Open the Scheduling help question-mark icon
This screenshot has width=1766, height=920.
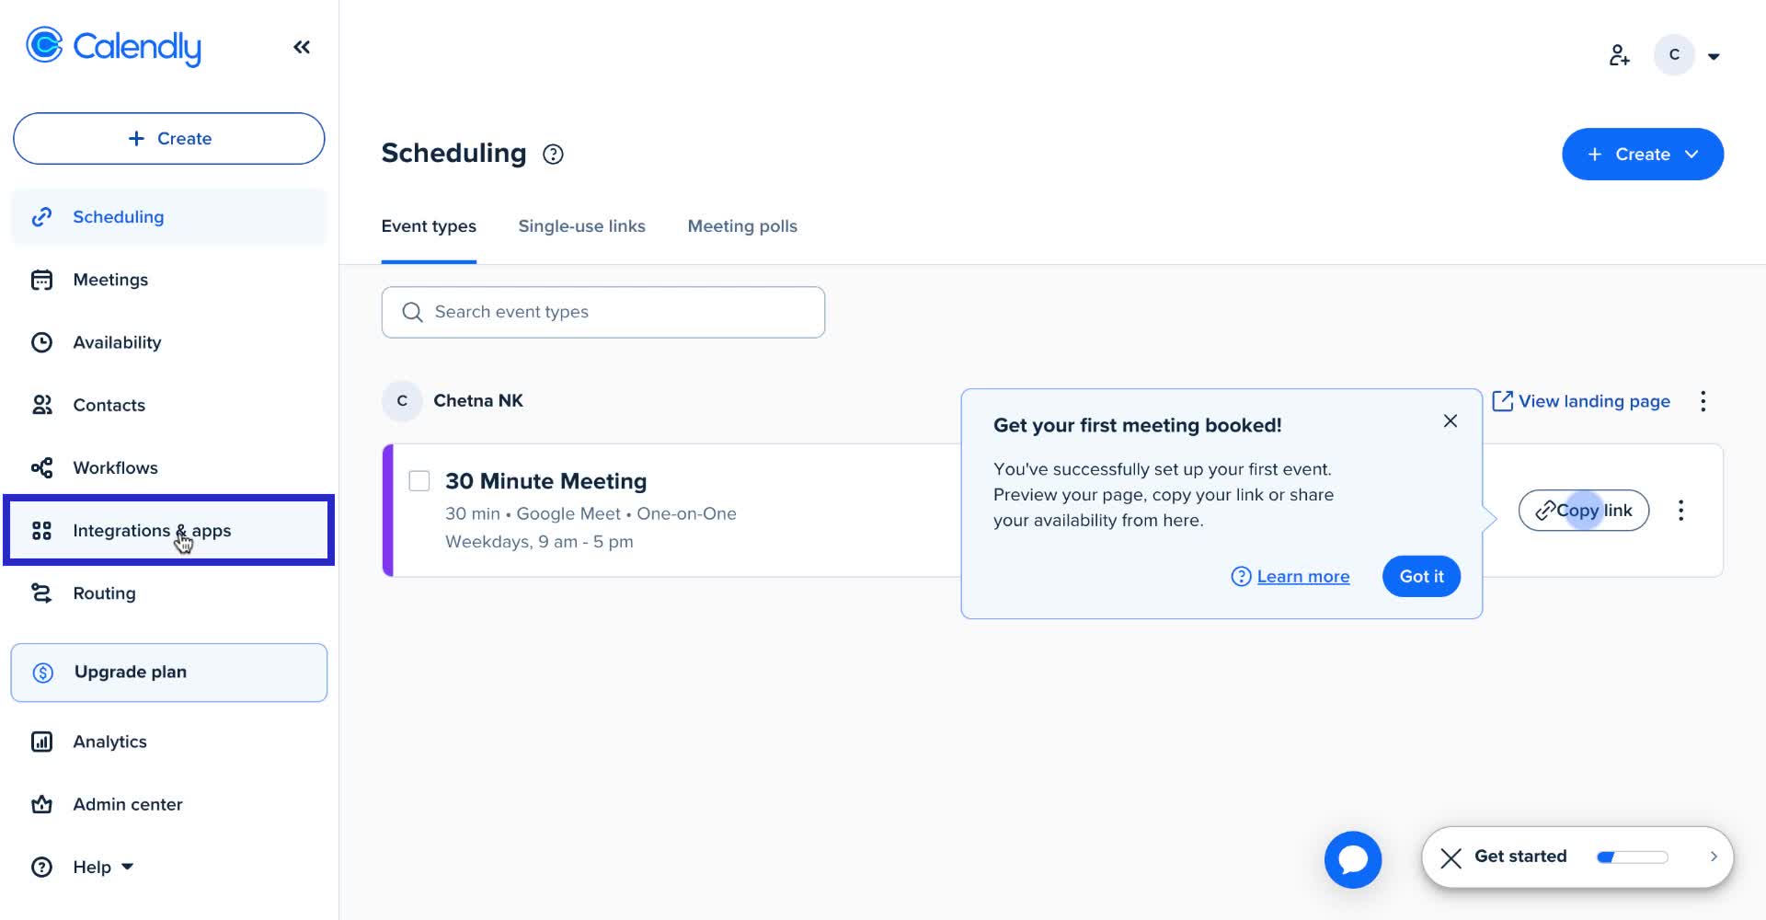pos(553,155)
